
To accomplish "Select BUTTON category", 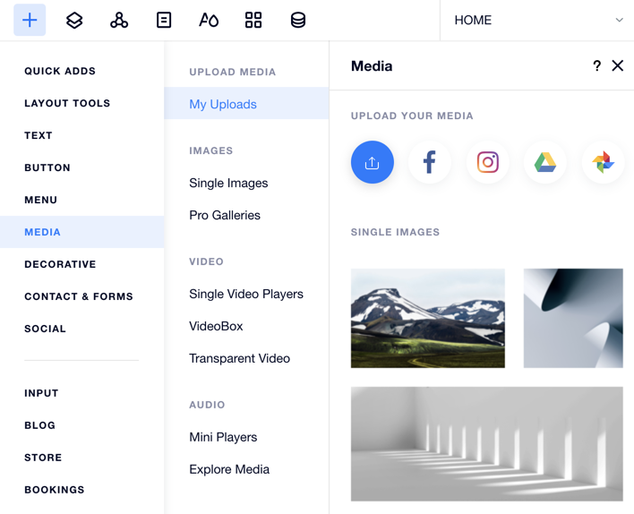I will click(47, 167).
